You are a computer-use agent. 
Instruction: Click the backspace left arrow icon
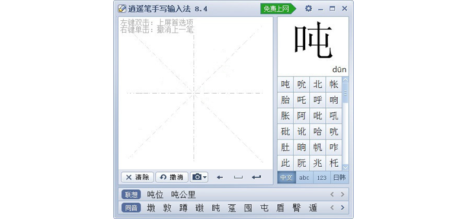coord(220,177)
